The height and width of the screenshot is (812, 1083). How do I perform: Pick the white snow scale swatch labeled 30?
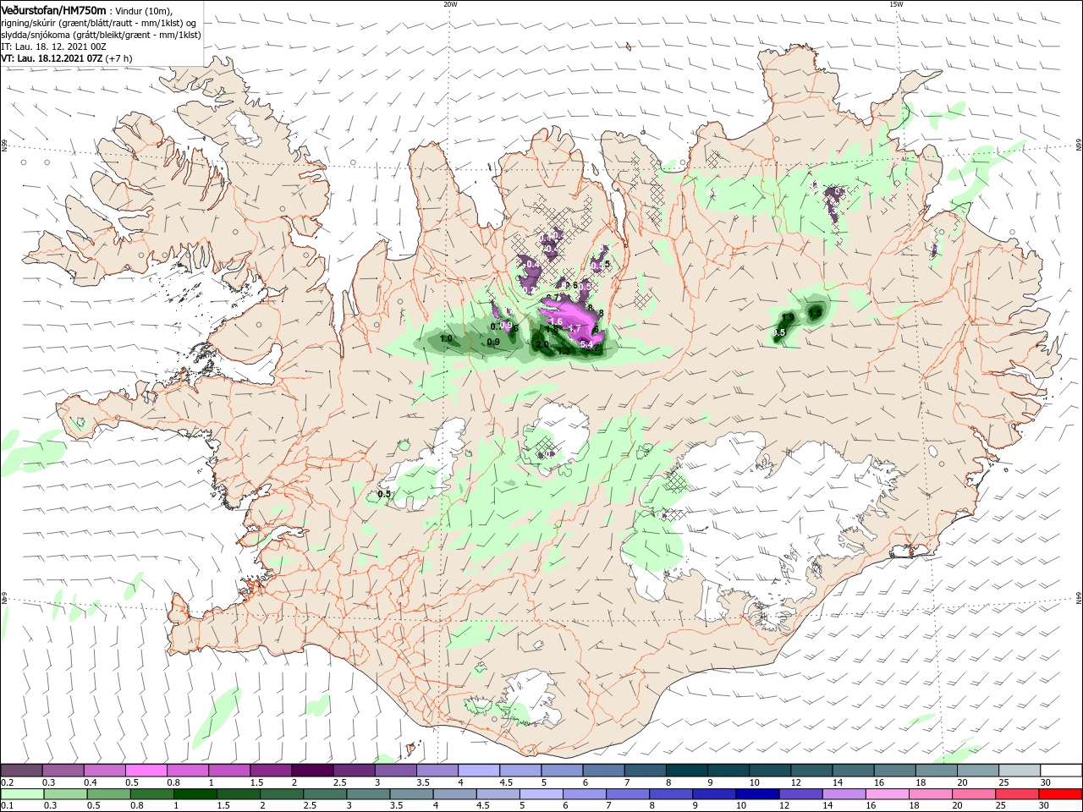click(x=1061, y=771)
